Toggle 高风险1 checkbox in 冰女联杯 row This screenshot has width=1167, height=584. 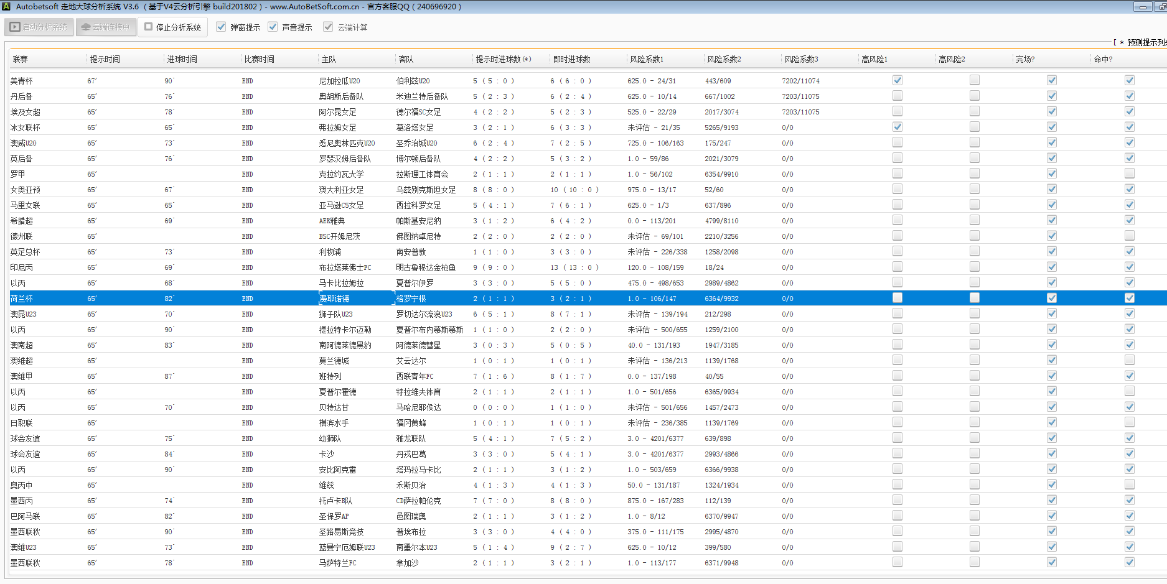tap(897, 127)
